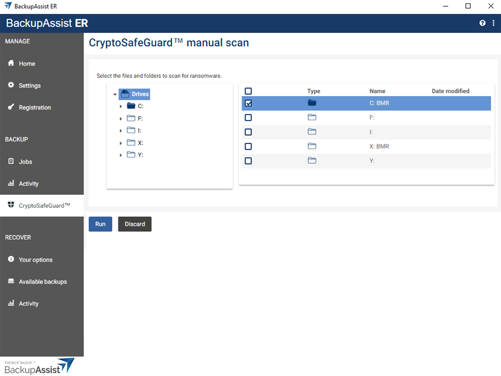Click the Registration key icon
The width and height of the screenshot is (501, 376).
click(11, 107)
